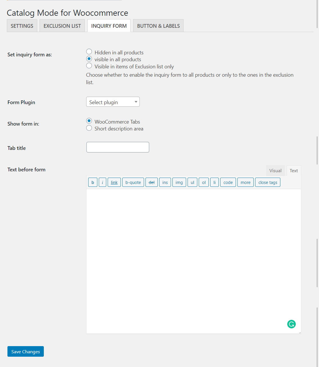The height and width of the screenshot is (367, 319).
Task: Apply italic formatting with the i button
Action: 102,182
